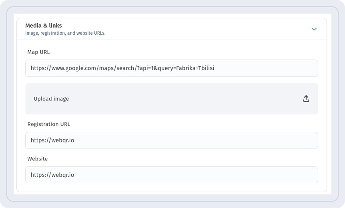
Task: Collapse the Media & links section chevron
Action: pos(314,29)
